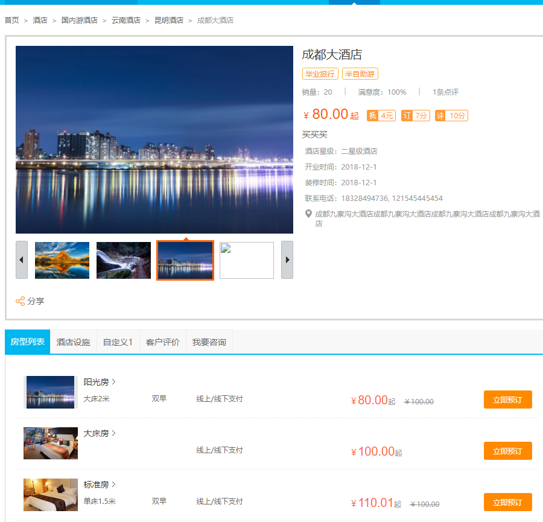This screenshot has height=522, width=543.
Task: Open the 我要咨询 tab
Action: [x=209, y=342]
